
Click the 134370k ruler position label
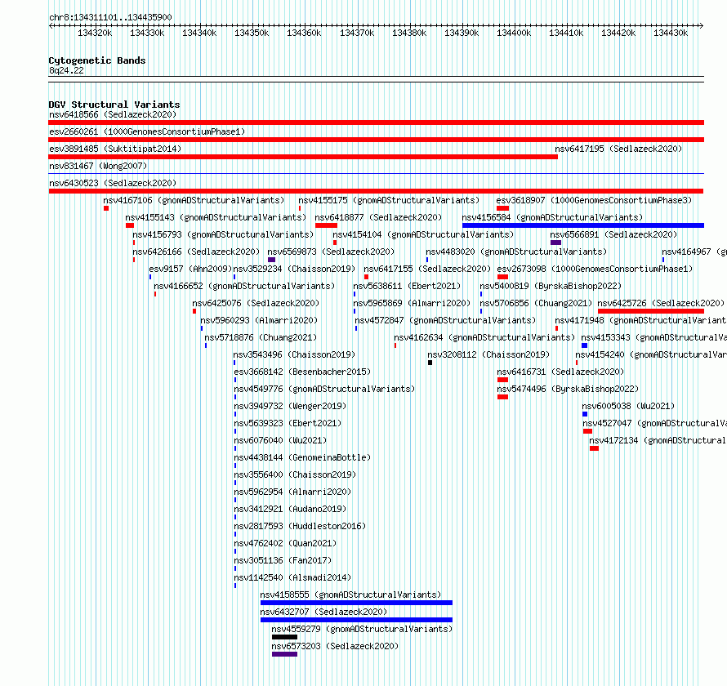click(x=357, y=33)
